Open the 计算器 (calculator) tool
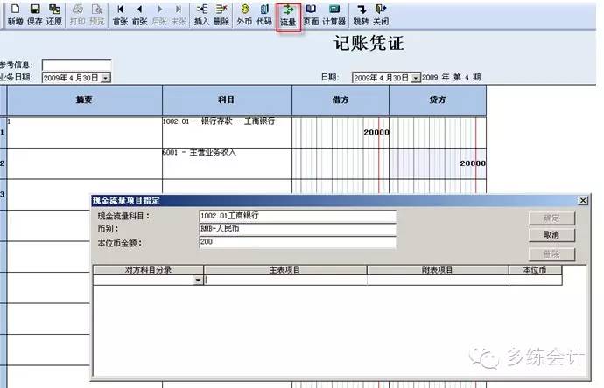 pyautogui.click(x=334, y=15)
